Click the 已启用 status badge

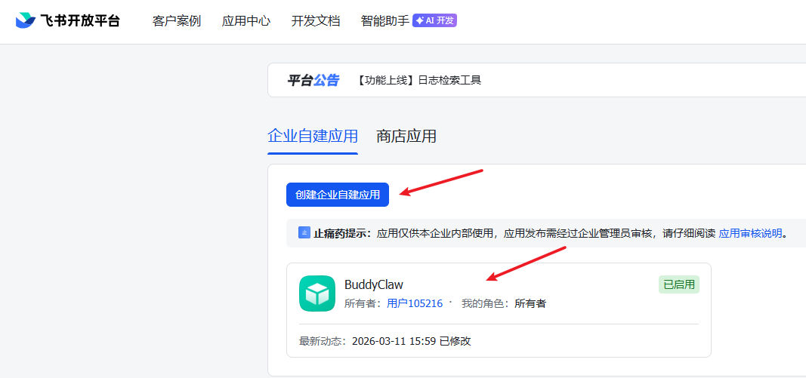tap(678, 284)
